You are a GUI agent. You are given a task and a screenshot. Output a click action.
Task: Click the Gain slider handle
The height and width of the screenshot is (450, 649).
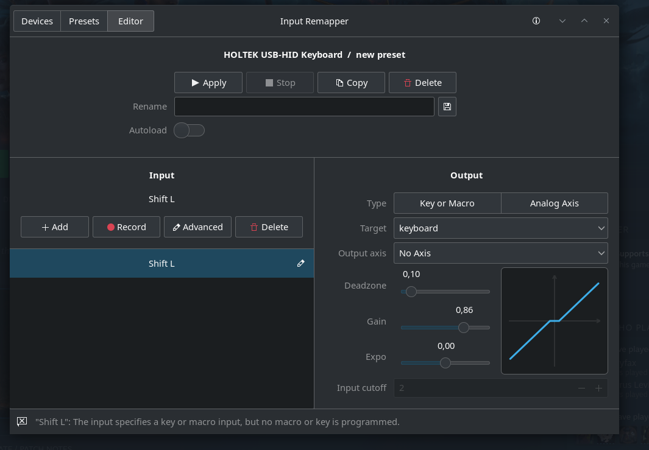(x=463, y=328)
